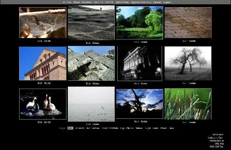Open the Upload Photo page
Screen dimensions: 231x150
point(122,2)
